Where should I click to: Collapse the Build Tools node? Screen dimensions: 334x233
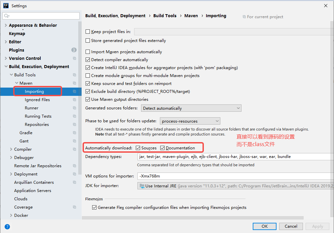(x=11, y=75)
